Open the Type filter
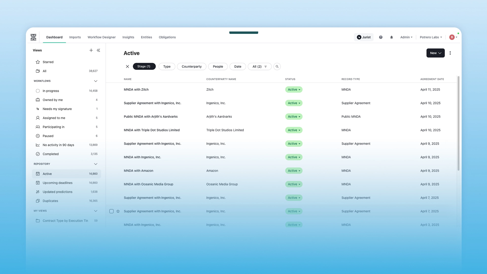487x274 pixels. pyautogui.click(x=167, y=66)
